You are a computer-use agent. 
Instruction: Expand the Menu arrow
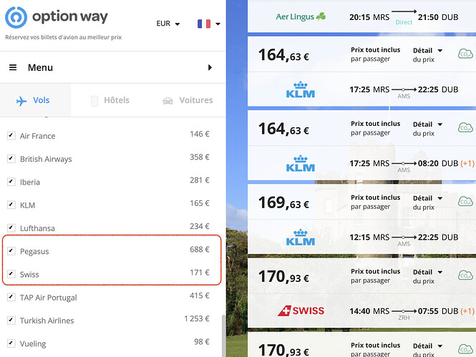tap(210, 67)
